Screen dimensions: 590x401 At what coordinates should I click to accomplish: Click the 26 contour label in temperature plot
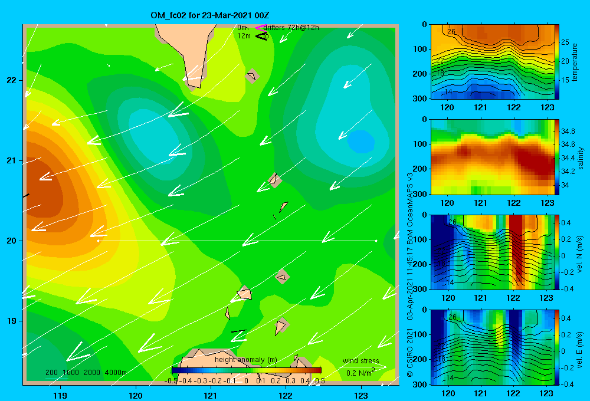click(451, 32)
